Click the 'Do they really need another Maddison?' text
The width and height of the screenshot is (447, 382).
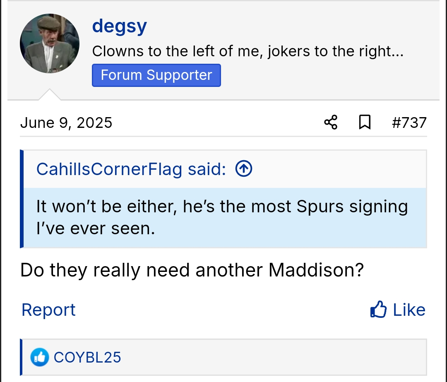192,270
